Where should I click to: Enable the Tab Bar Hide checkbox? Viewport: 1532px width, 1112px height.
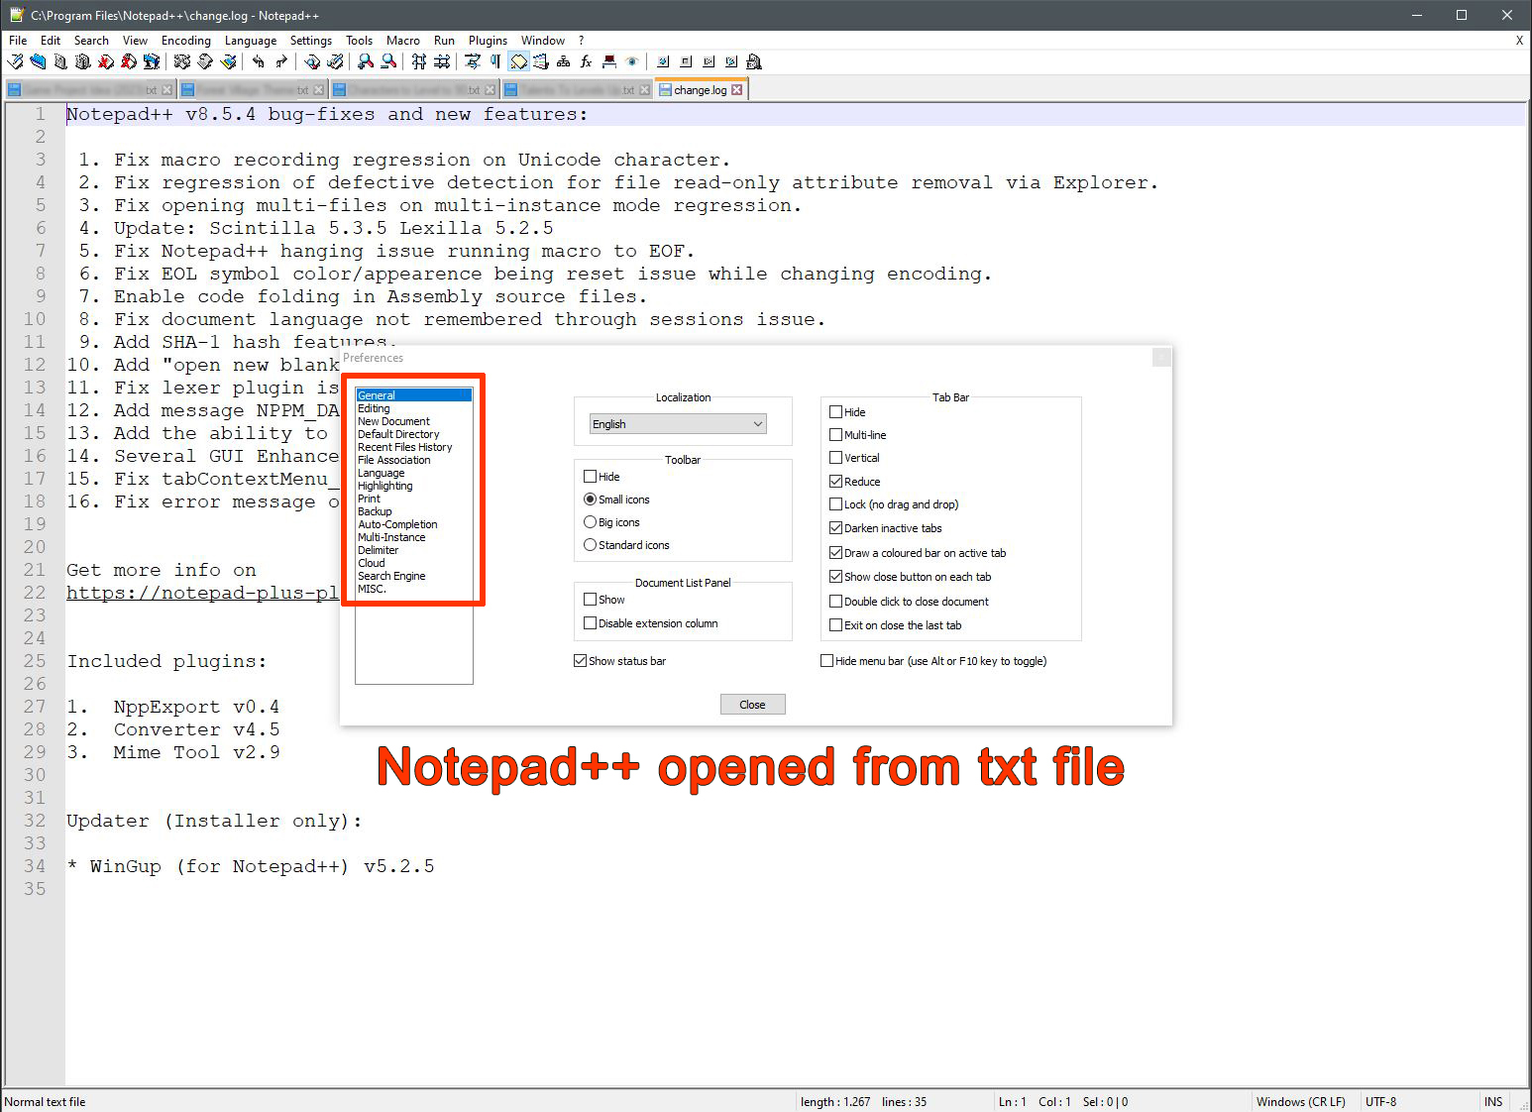pyautogui.click(x=836, y=411)
